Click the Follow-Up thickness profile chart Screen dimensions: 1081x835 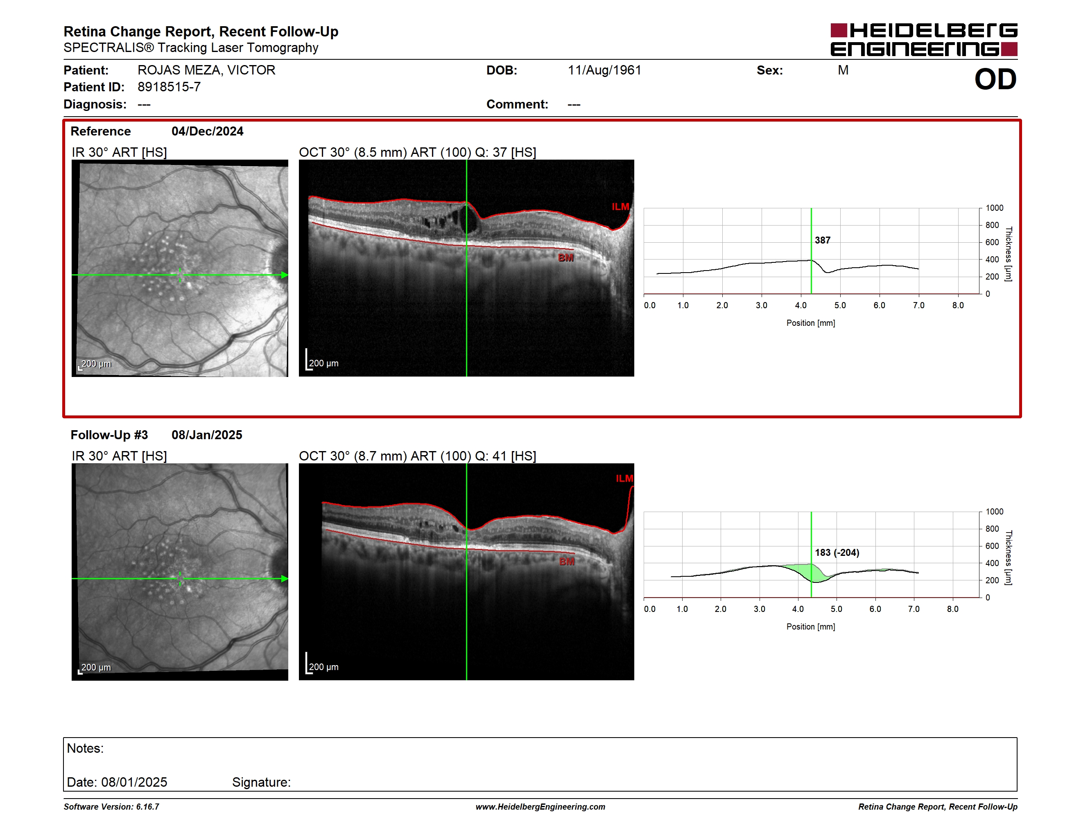[x=812, y=555]
